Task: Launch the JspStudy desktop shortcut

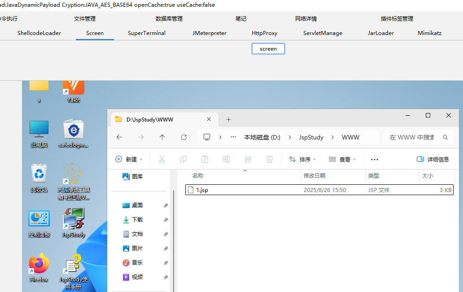Action: [x=74, y=223]
